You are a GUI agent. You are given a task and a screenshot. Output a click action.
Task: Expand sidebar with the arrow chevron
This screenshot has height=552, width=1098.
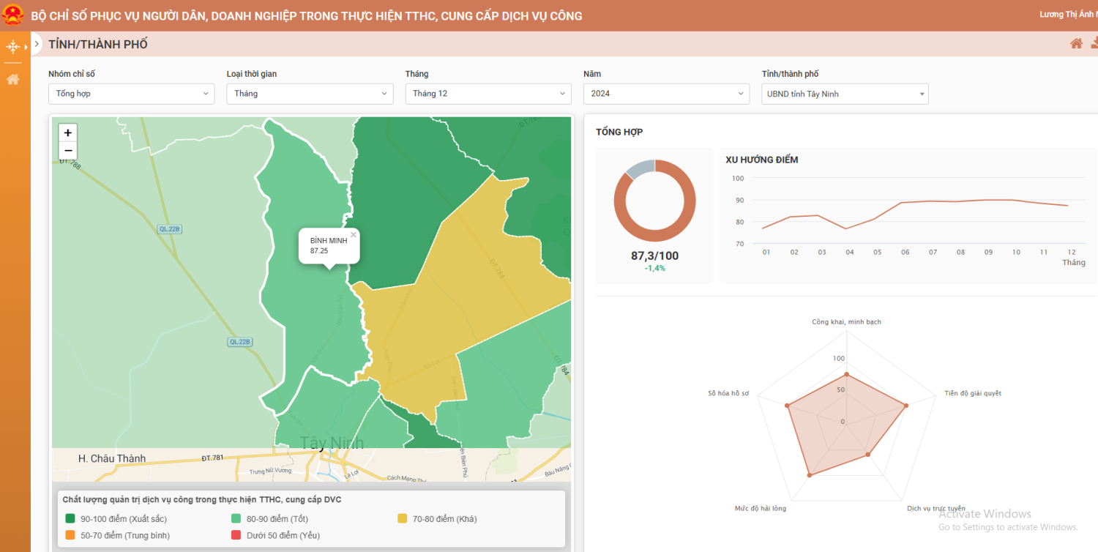tap(37, 44)
